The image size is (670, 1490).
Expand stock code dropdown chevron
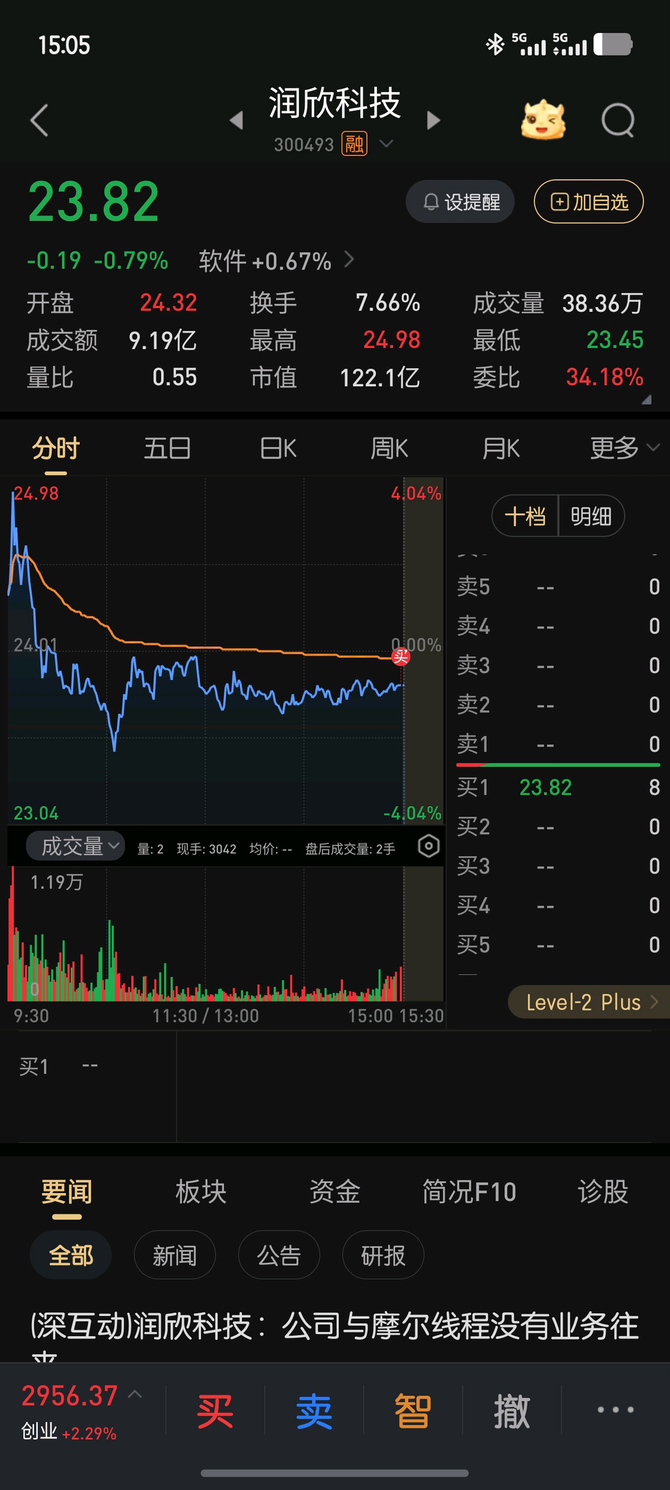tap(386, 143)
